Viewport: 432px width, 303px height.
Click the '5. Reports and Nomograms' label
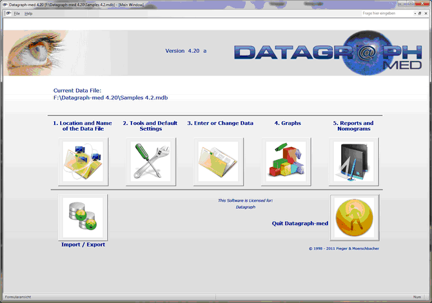(353, 126)
